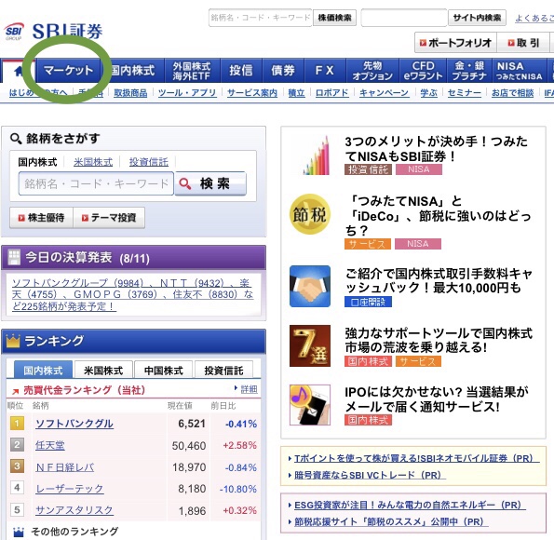Image resolution: width=554 pixels, height=540 pixels.
Task: Open the 外国株式 海外ETF tab
Action: coord(192,71)
